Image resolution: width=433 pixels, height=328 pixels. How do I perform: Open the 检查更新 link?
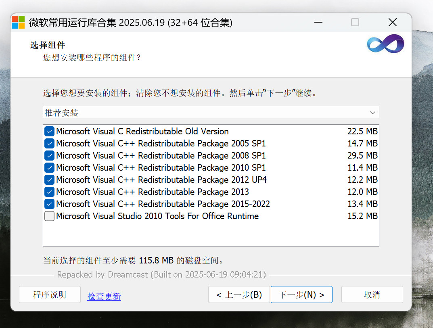point(104,296)
